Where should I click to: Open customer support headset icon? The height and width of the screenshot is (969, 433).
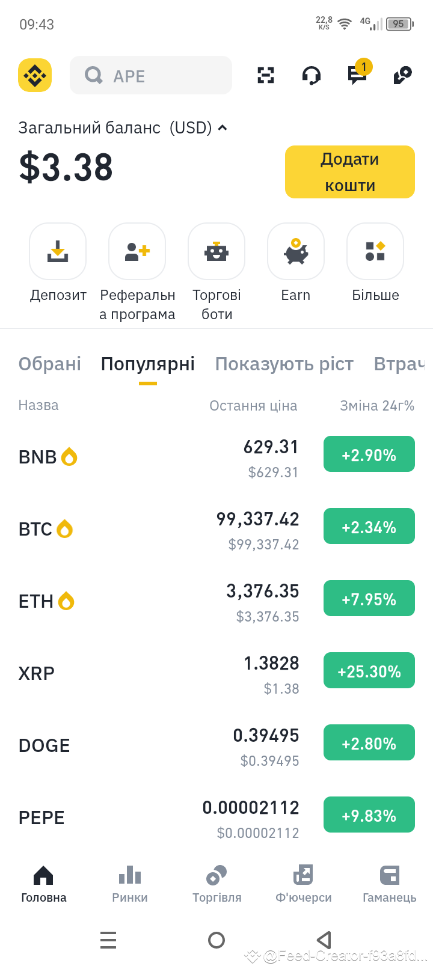pos(311,76)
